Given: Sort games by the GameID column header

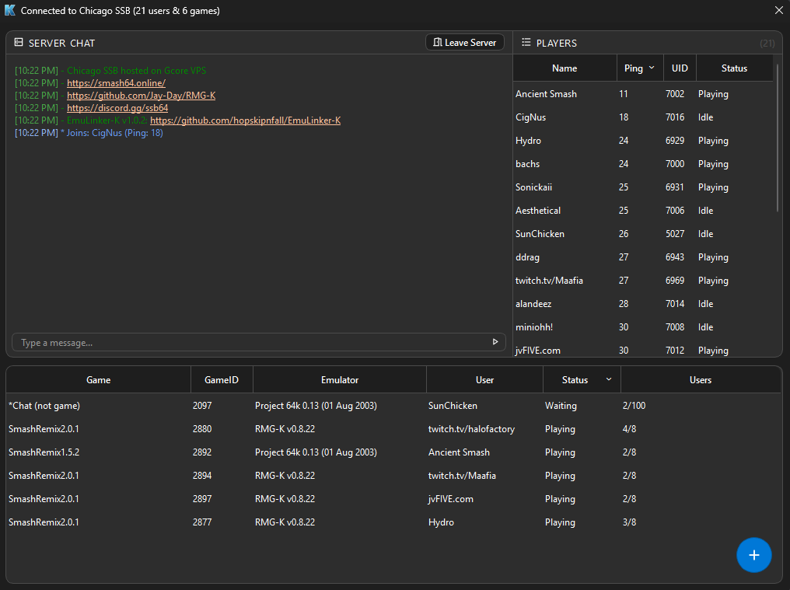Looking at the screenshot, I should click(221, 380).
